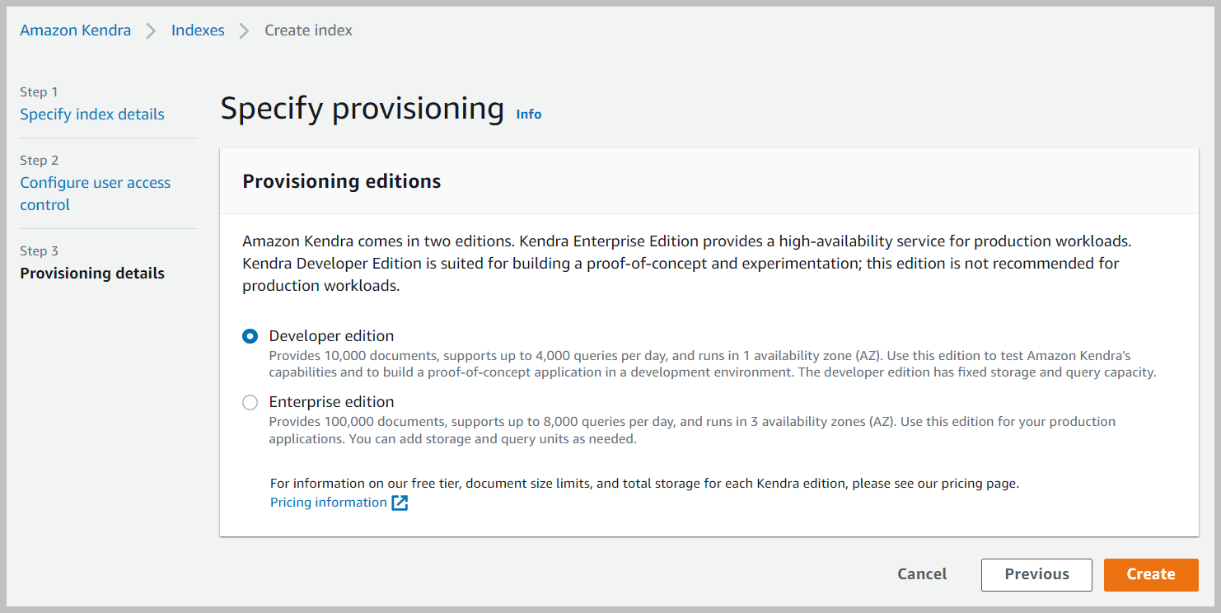The width and height of the screenshot is (1221, 613).
Task: Click the breadcrumb chevron after Indexes
Action: pos(243,30)
